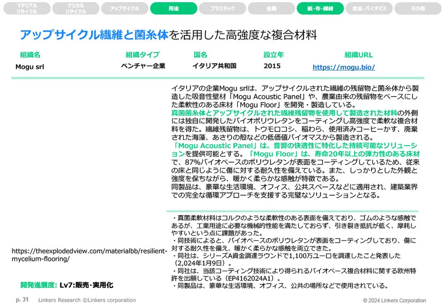The image size is (445, 308).
Task: Open the 金属 category tab
Action: point(271,8)
